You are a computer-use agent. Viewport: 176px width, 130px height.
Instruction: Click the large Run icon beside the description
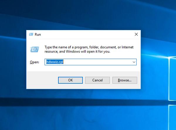coord(34,49)
